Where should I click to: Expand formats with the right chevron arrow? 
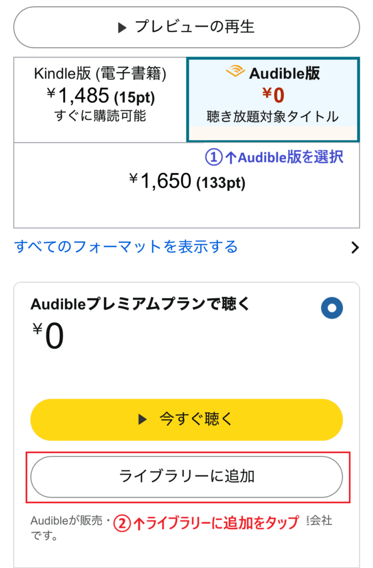355,247
